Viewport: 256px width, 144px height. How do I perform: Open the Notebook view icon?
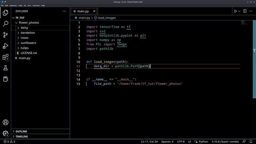pos(5,79)
